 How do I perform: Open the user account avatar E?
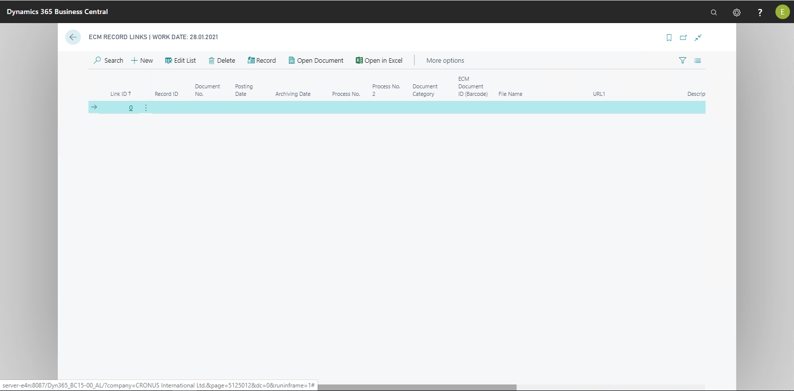[782, 12]
